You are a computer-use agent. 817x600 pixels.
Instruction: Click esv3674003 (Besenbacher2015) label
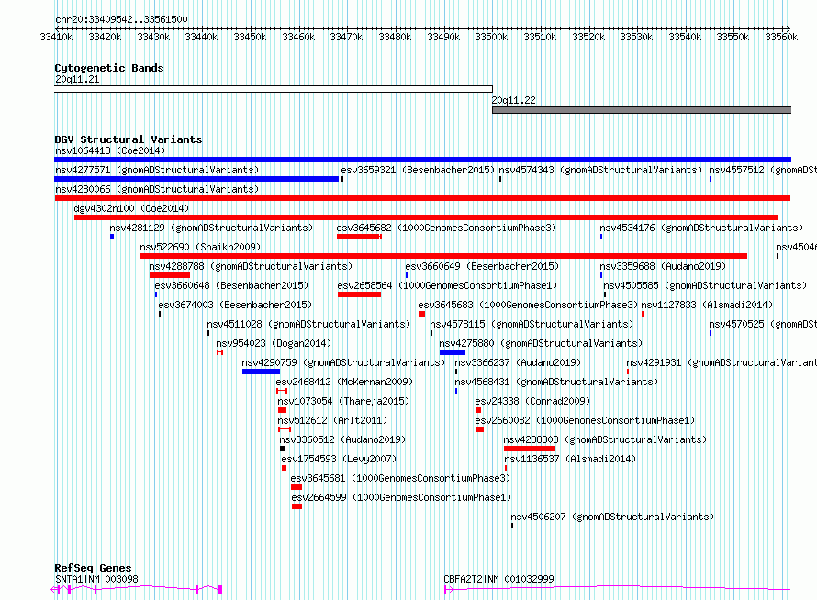pos(235,306)
